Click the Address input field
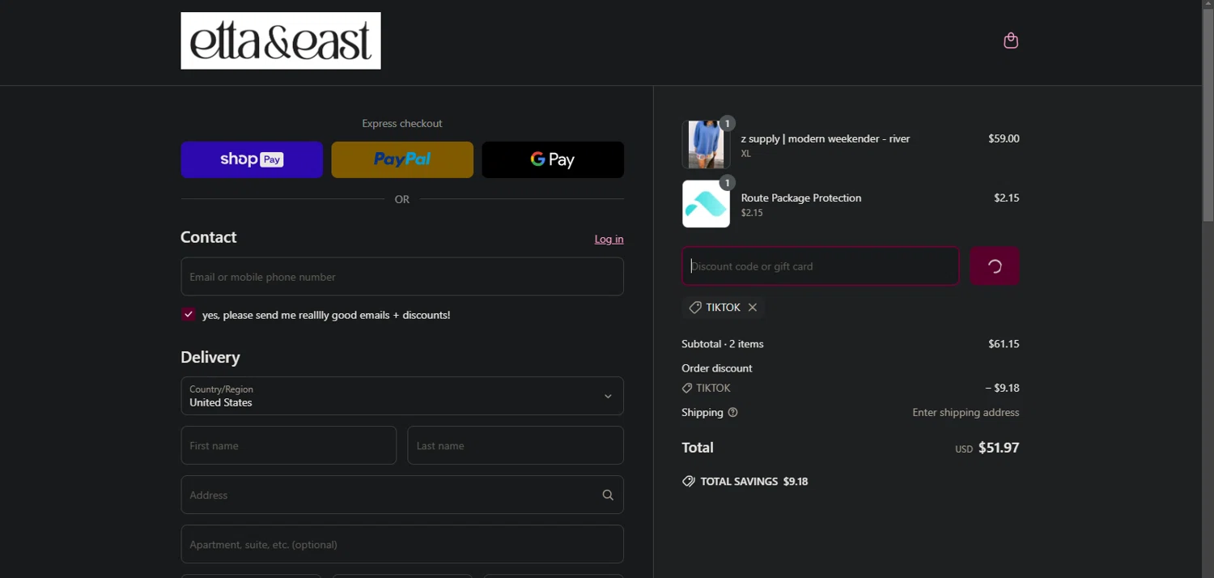Viewport: 1214px width, 578px height. coord(402,495)
